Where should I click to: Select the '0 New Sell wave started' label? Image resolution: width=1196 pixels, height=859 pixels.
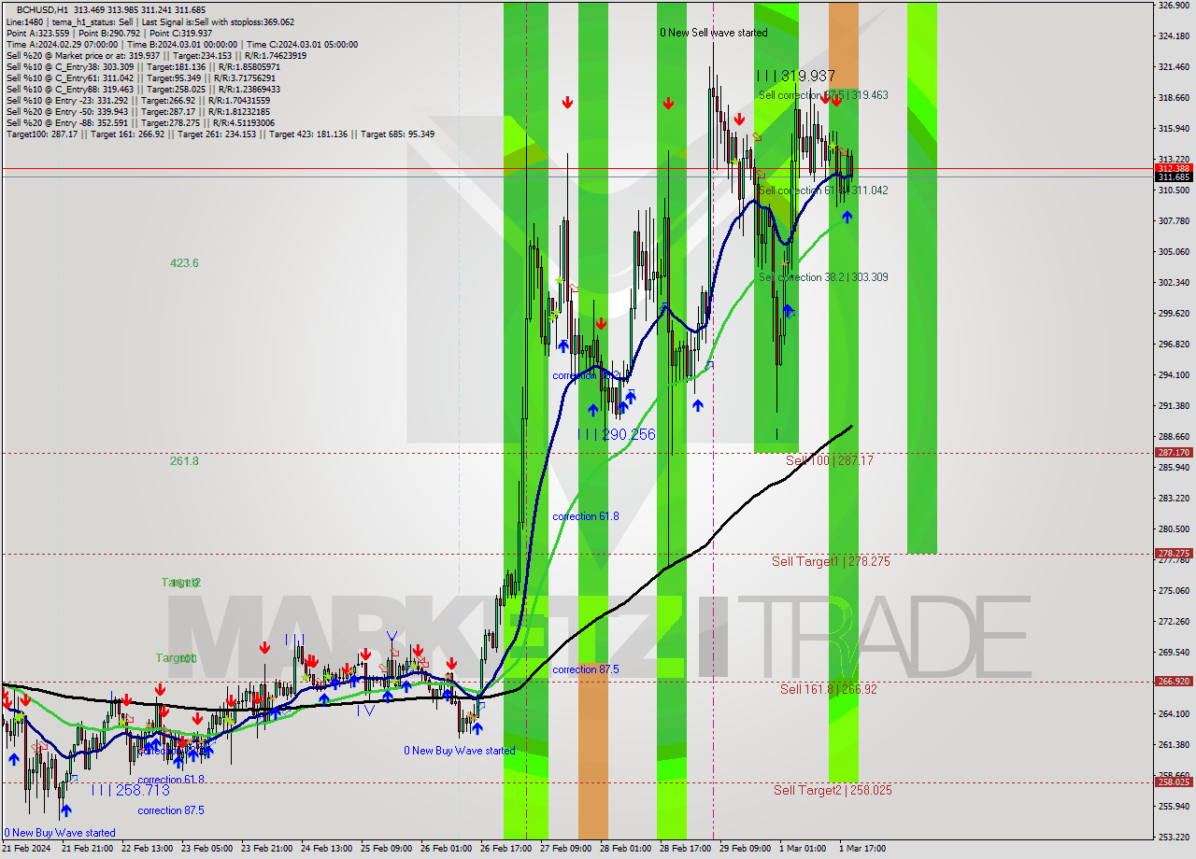click(x=713, y=33)
